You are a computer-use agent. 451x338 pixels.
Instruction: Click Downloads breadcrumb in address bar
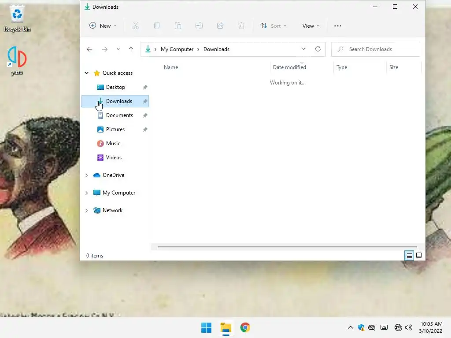pyautogui.click(x=216, y=49)
